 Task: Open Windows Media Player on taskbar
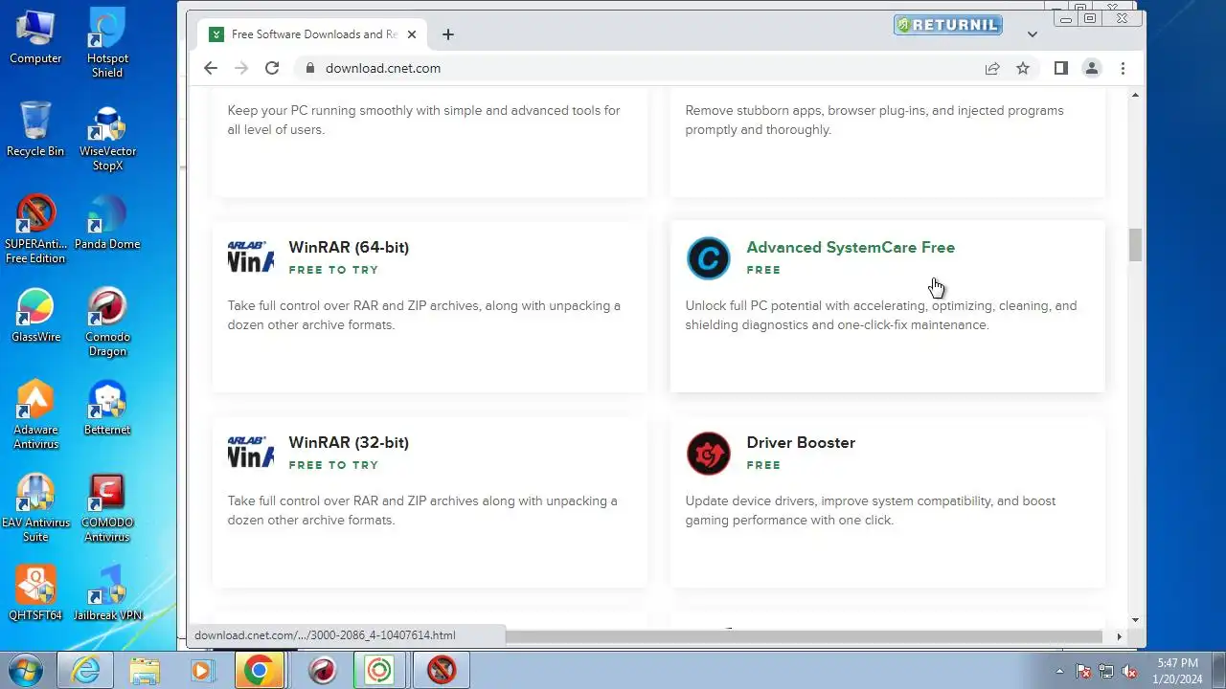pyautogui.click(x=202, y=670)
